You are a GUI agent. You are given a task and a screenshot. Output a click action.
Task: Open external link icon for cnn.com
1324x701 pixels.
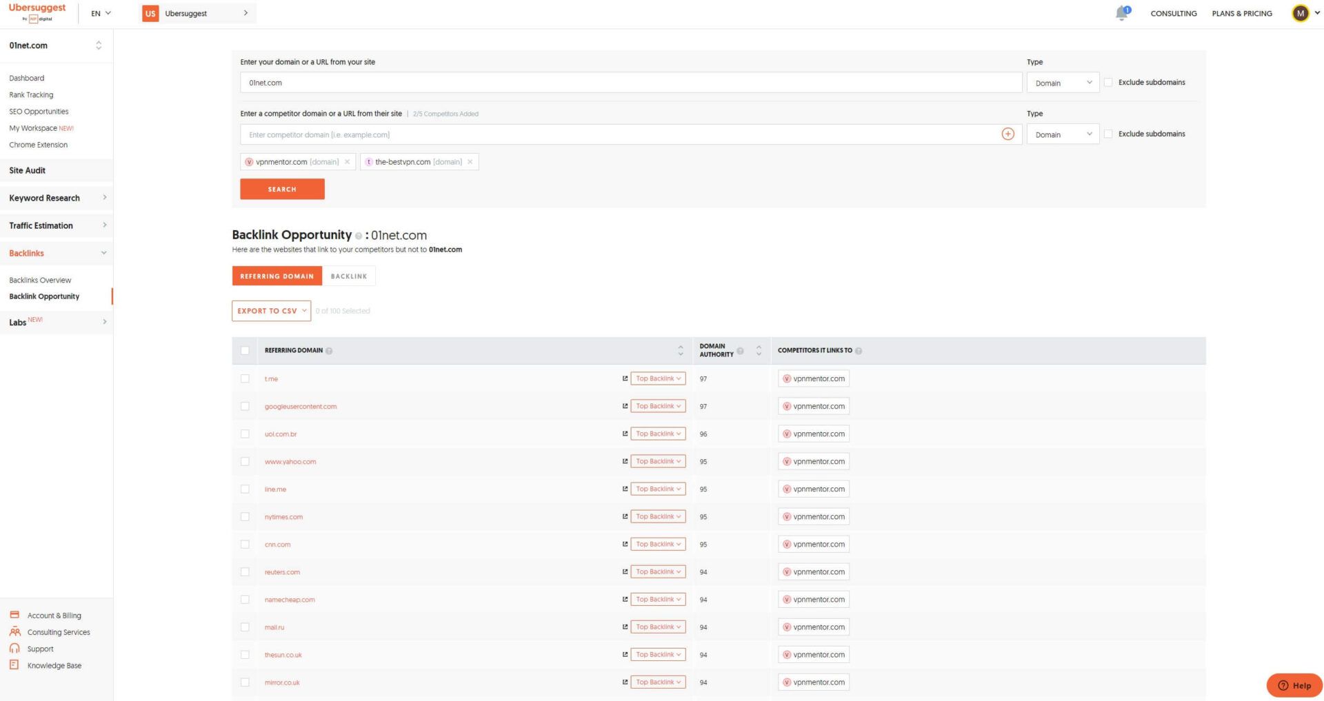pos(625,544)
